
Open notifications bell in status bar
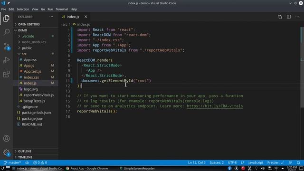click(298, 162)
